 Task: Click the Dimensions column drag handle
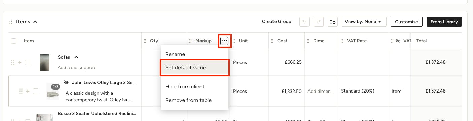[x=308, y=41]
